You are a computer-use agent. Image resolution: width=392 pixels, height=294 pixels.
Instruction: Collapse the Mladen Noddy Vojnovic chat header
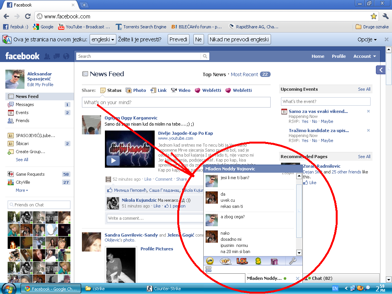click(x=253, y=169)
